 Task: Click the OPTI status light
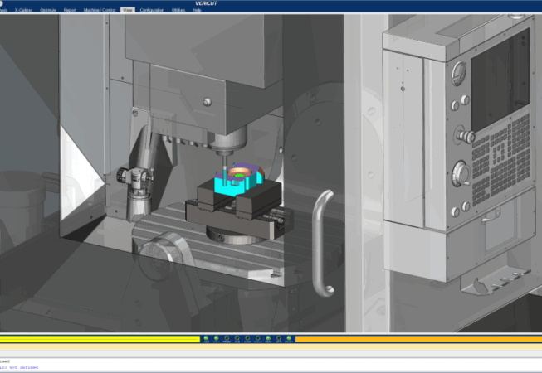pos(278,338)
